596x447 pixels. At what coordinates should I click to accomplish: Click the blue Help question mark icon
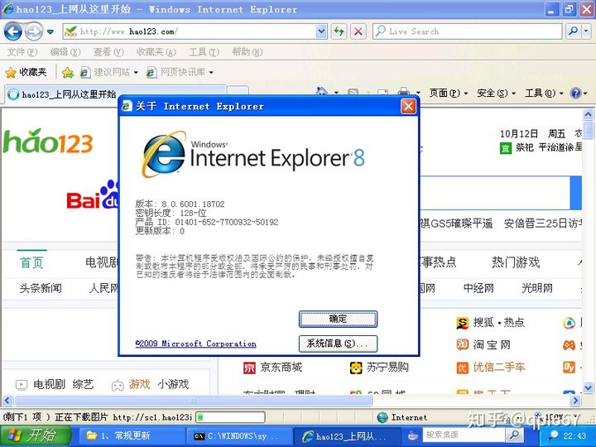pos(576,93)
